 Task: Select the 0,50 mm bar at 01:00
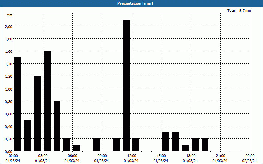click(x=28, y=135)
